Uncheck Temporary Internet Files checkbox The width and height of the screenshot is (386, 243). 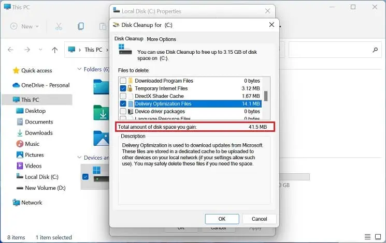(x=123, y=88)
